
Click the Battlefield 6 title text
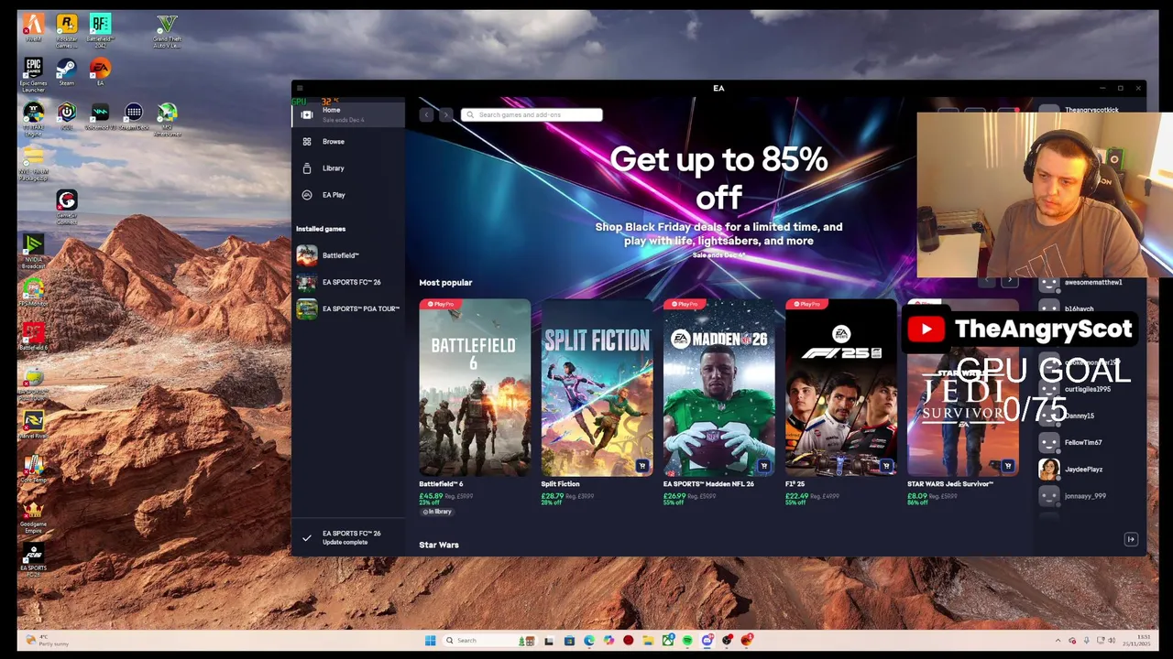click(441, 483)
